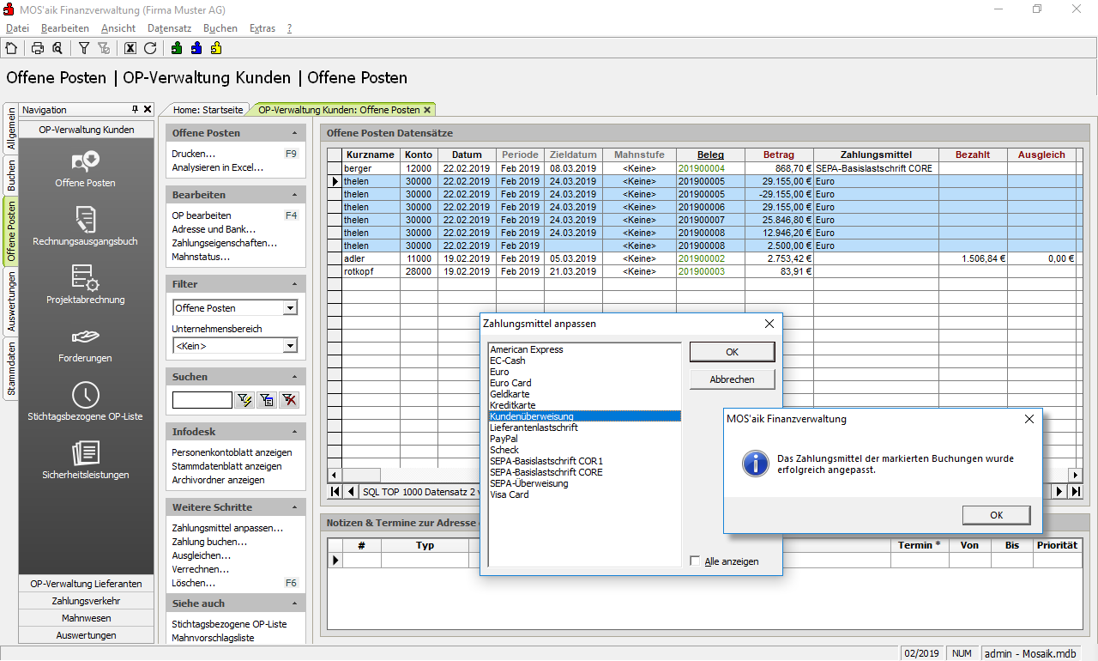This screenshot has width=1098, height=661.
Task: Click the Excel export toolbar icon
Action: [x=130, y=48]
